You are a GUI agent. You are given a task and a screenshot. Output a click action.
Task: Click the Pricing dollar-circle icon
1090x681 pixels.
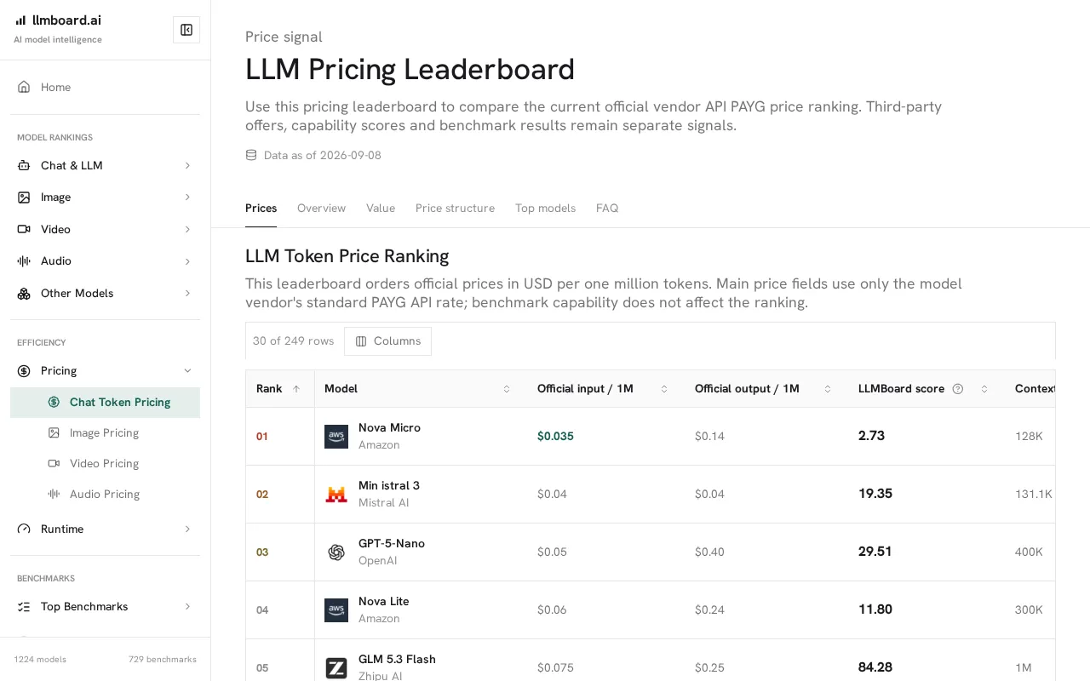24,370
